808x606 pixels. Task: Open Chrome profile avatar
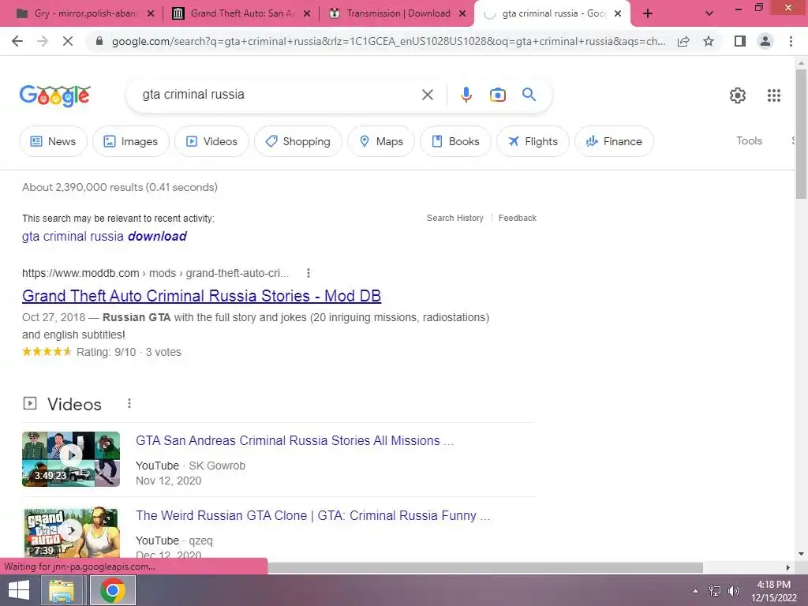click(765, 41)
